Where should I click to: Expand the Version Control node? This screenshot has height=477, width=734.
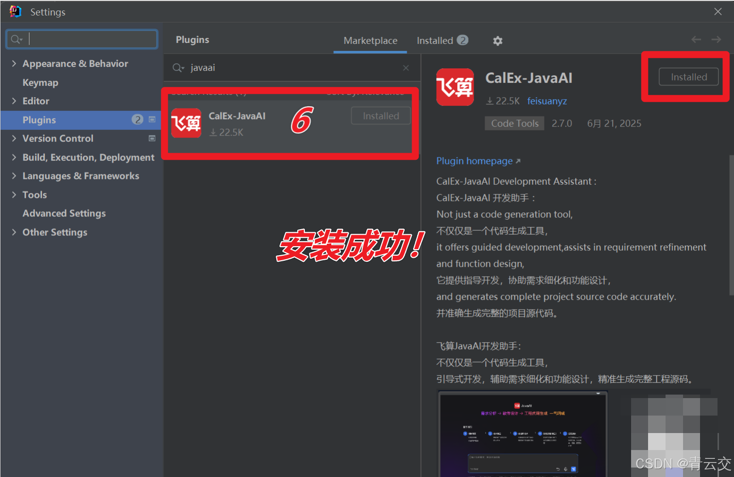pos(14,138)
